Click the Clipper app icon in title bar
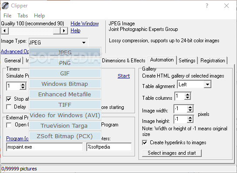The width and height of the screenshot is (237, 173). click(x=5, y=6)
